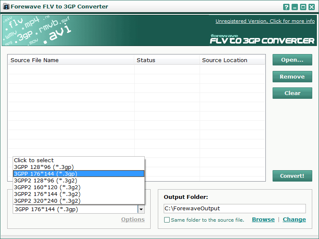Viewport: 319px width, 239px height.
Task: Click the Open... button
Action: [292, 60]
